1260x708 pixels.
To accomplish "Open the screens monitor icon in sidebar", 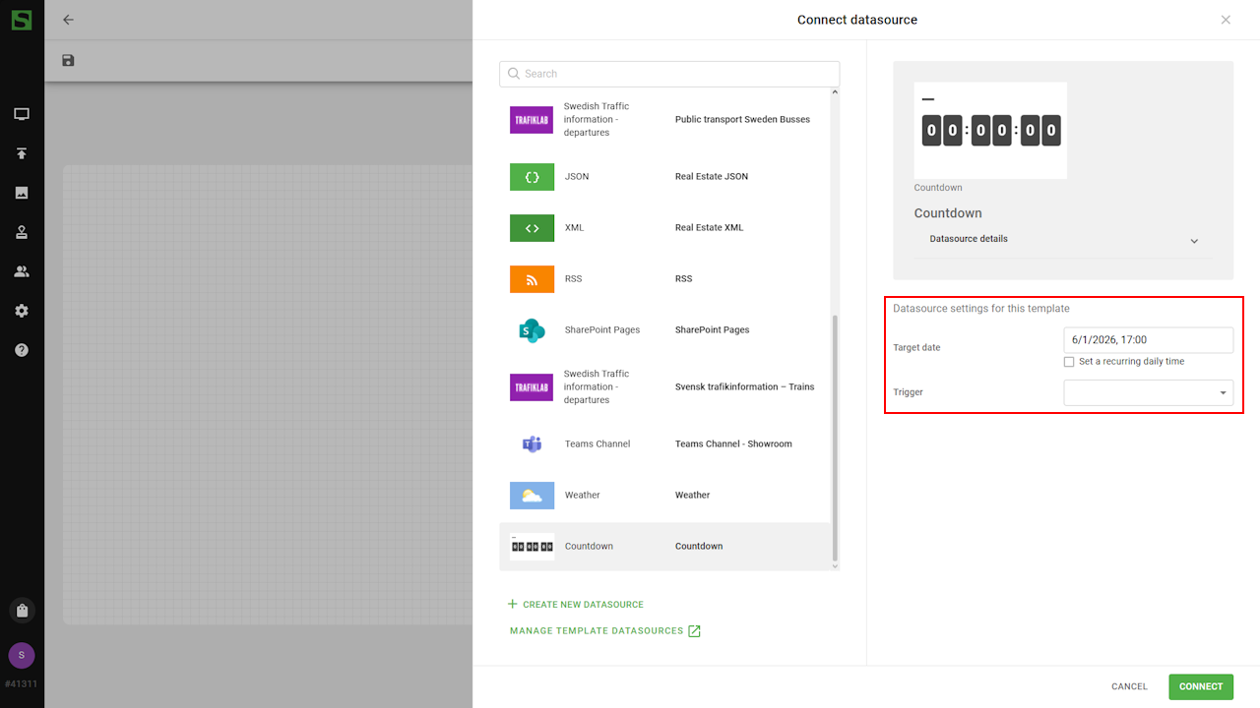I will pos(22,114).
